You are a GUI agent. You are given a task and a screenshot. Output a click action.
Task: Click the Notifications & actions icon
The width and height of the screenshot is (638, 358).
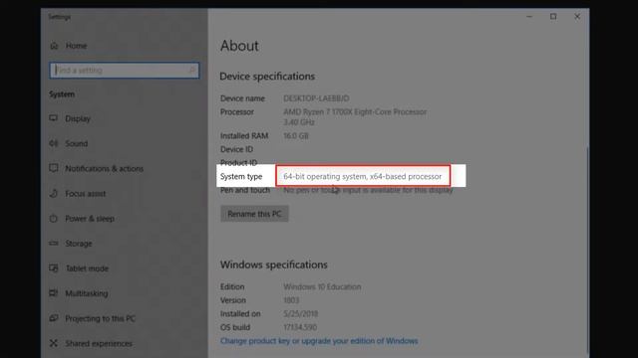click(54, 168)
